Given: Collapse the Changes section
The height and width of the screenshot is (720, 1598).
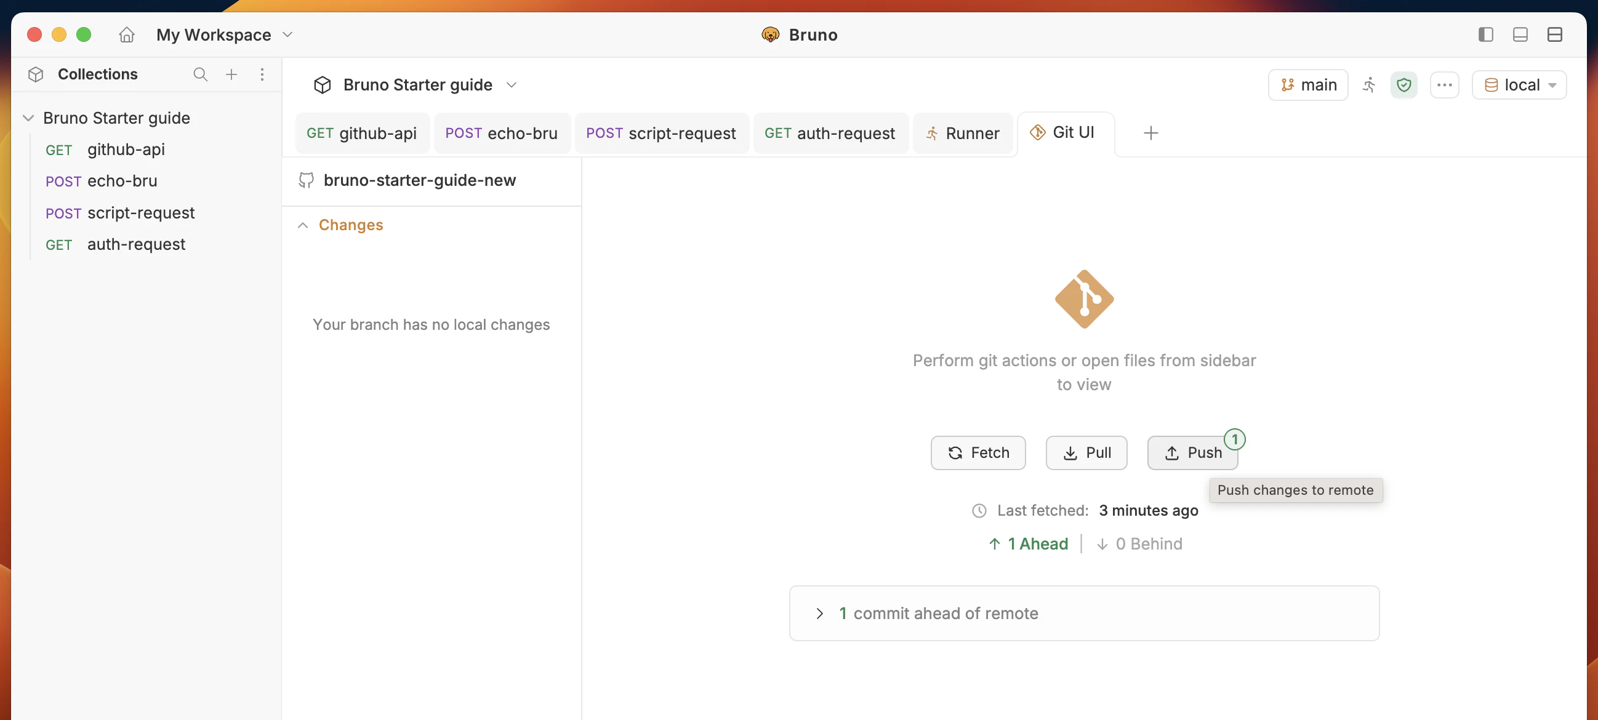Looking at the screenshot, I should [303, 225].
